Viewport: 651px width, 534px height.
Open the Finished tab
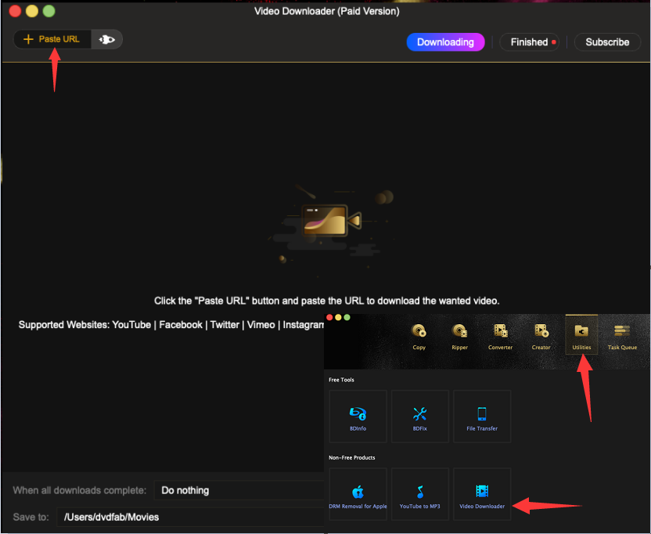[529, 42]
